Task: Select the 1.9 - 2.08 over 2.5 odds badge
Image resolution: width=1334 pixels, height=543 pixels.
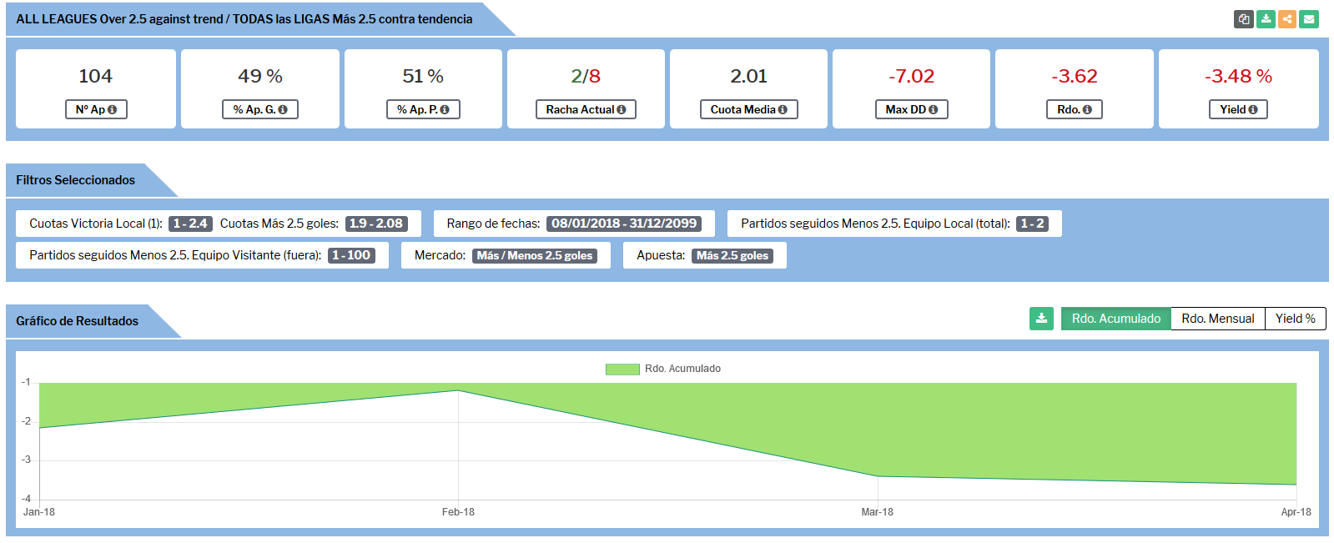Action: [376, 224]
